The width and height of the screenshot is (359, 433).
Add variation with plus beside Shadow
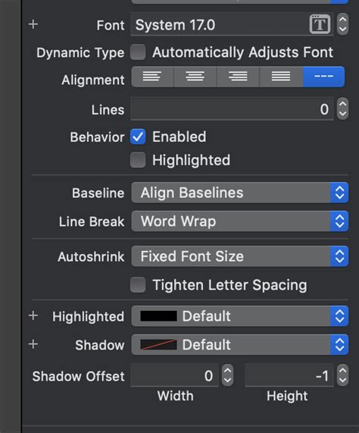pos(33,344)
